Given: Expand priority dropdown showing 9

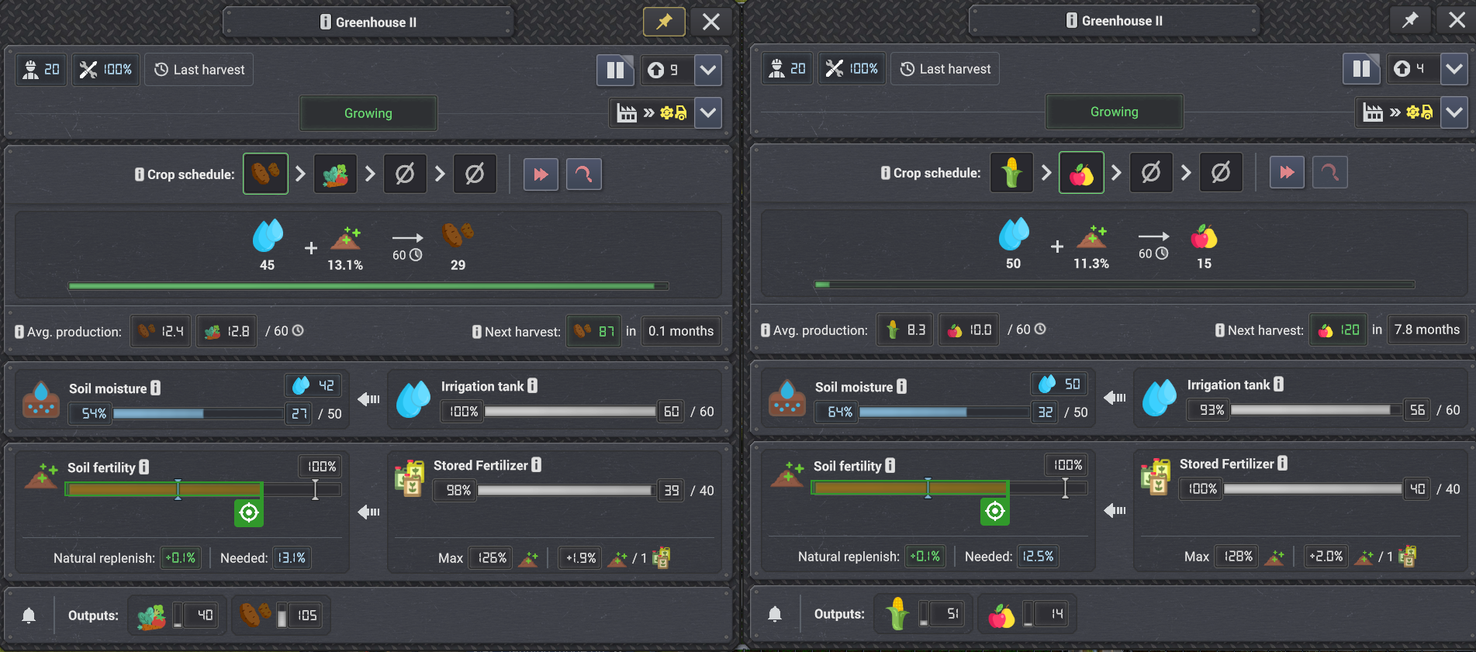Looking at the screenshot, I should click(x=708, y=70).
